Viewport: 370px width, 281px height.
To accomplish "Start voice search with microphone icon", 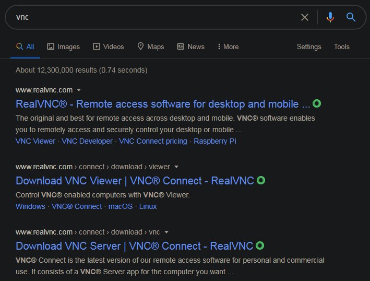I will tap(330, 17).
